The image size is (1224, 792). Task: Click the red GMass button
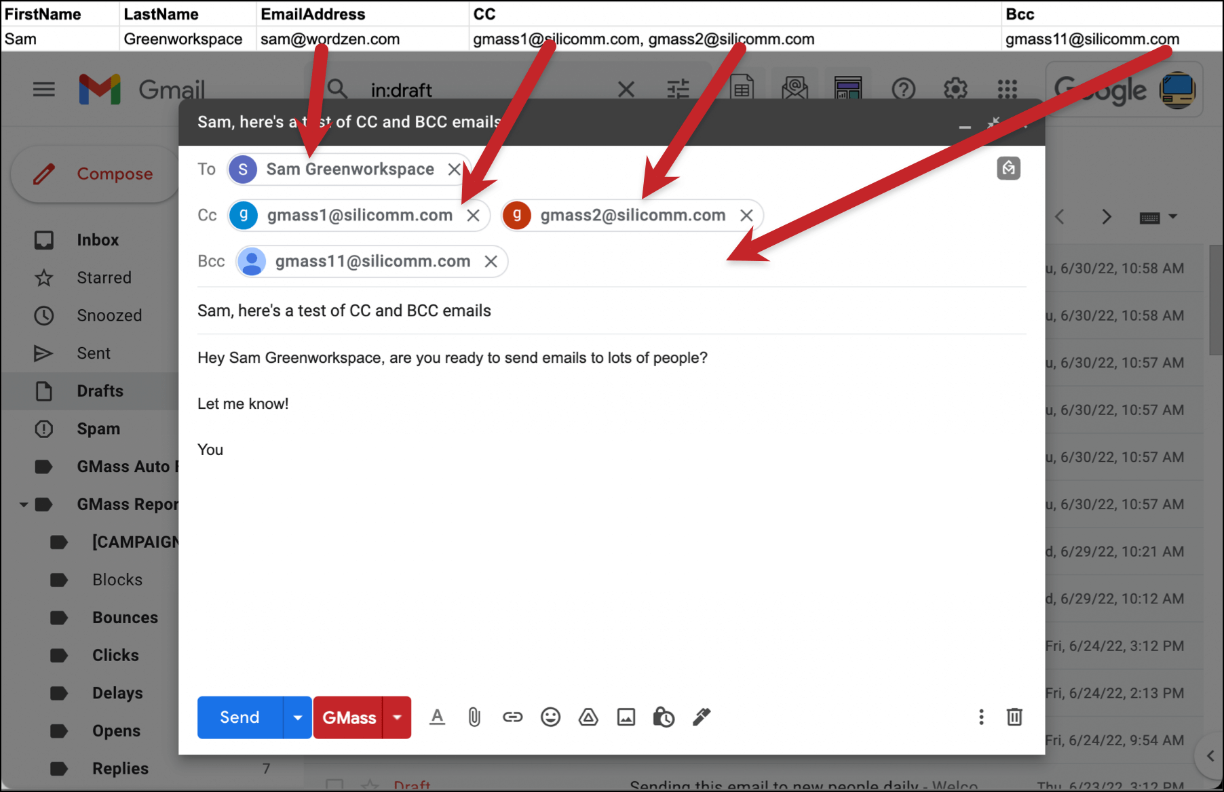tap(349, 717)
